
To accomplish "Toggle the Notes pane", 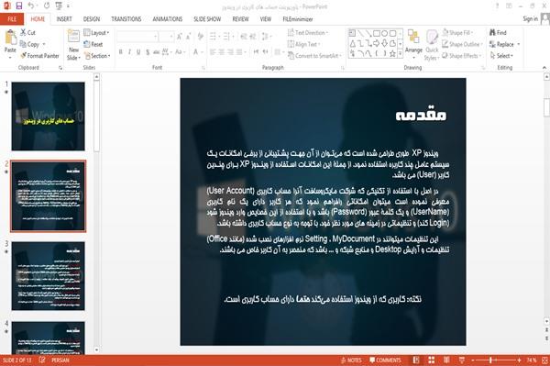I will (351, 360).
